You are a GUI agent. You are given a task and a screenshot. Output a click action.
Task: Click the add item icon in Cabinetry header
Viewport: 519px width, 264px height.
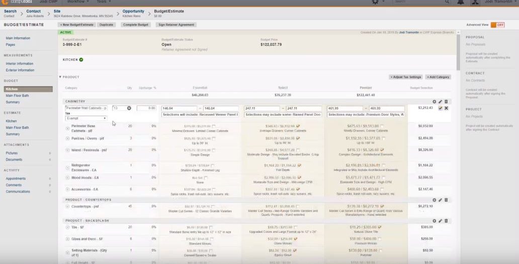coord(435,102)
